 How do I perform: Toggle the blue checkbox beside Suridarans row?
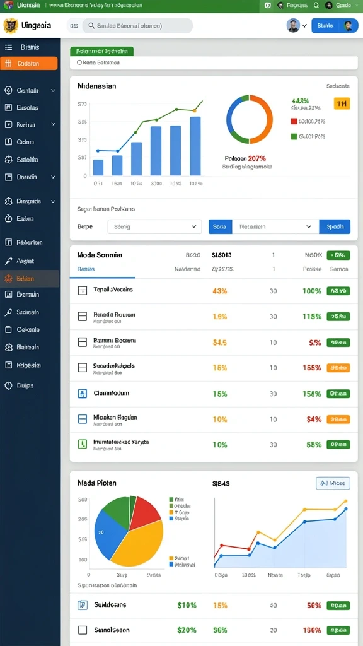[x=83, y=605]
